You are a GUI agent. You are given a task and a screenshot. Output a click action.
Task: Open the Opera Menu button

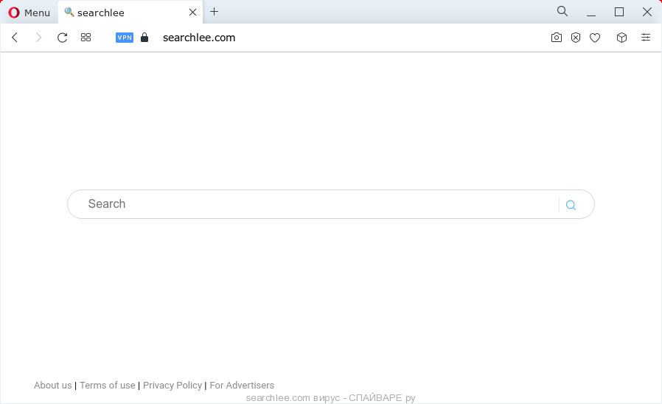tap(29, 13)
